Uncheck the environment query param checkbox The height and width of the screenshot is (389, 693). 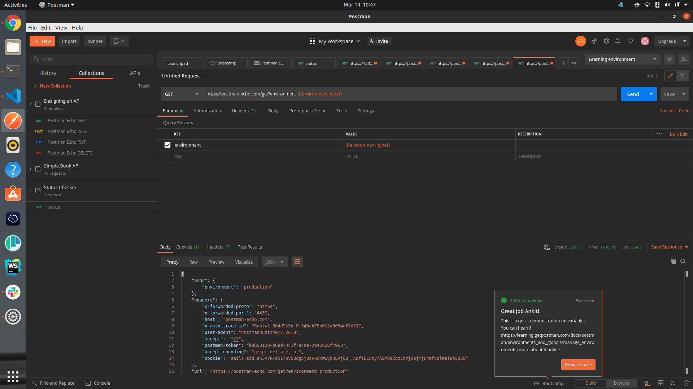click(167, 145)
